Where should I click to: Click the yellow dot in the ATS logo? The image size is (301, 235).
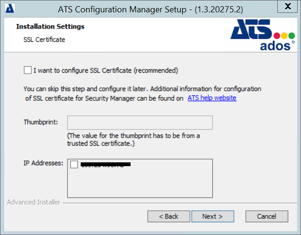coord(285,36)
